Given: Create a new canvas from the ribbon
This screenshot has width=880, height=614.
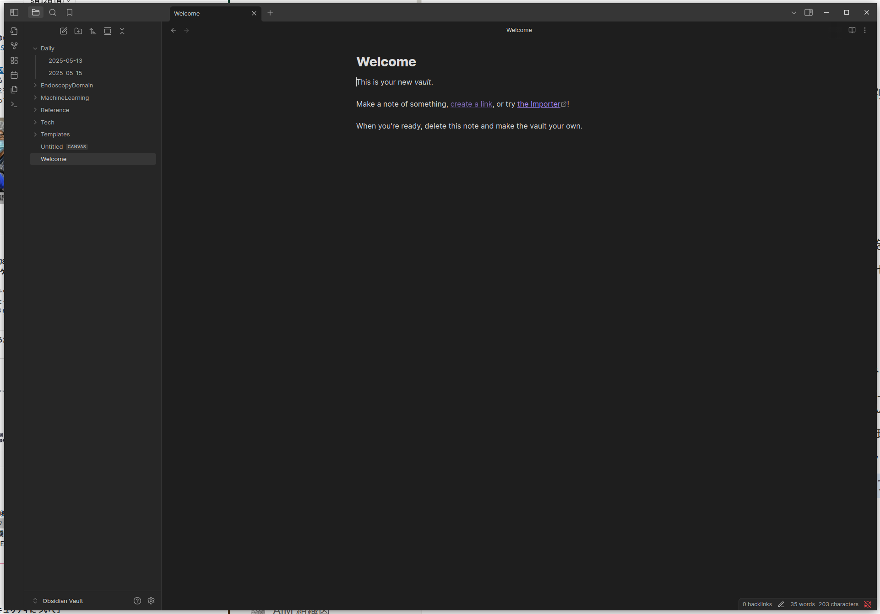Looking at the screenshot, I should [14, 60].
